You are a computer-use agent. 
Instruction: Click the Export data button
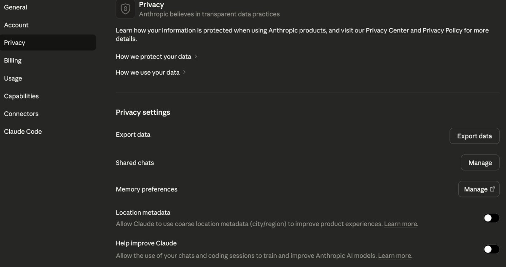pyautogui.click(x=474, y=136)
